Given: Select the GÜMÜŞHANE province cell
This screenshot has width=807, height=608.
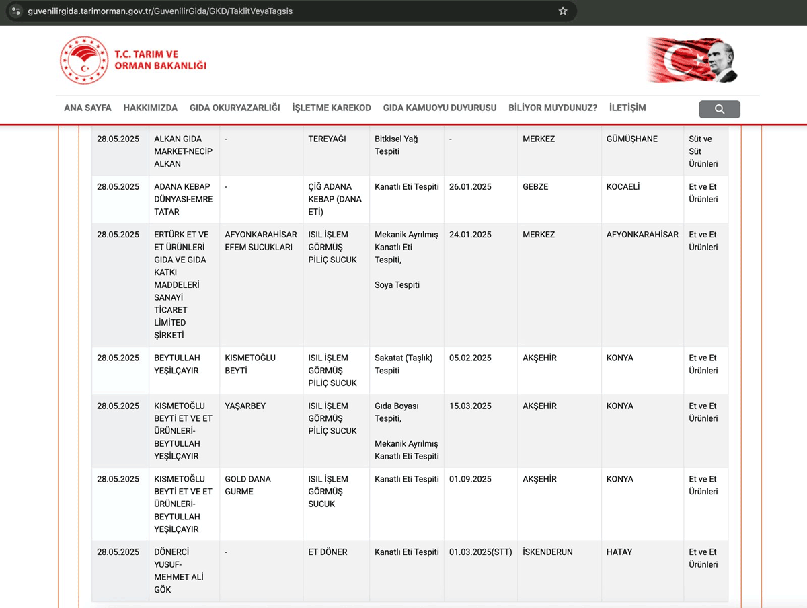Looking at the screenshot, I should pyautogui.click(x=632, y=139).
